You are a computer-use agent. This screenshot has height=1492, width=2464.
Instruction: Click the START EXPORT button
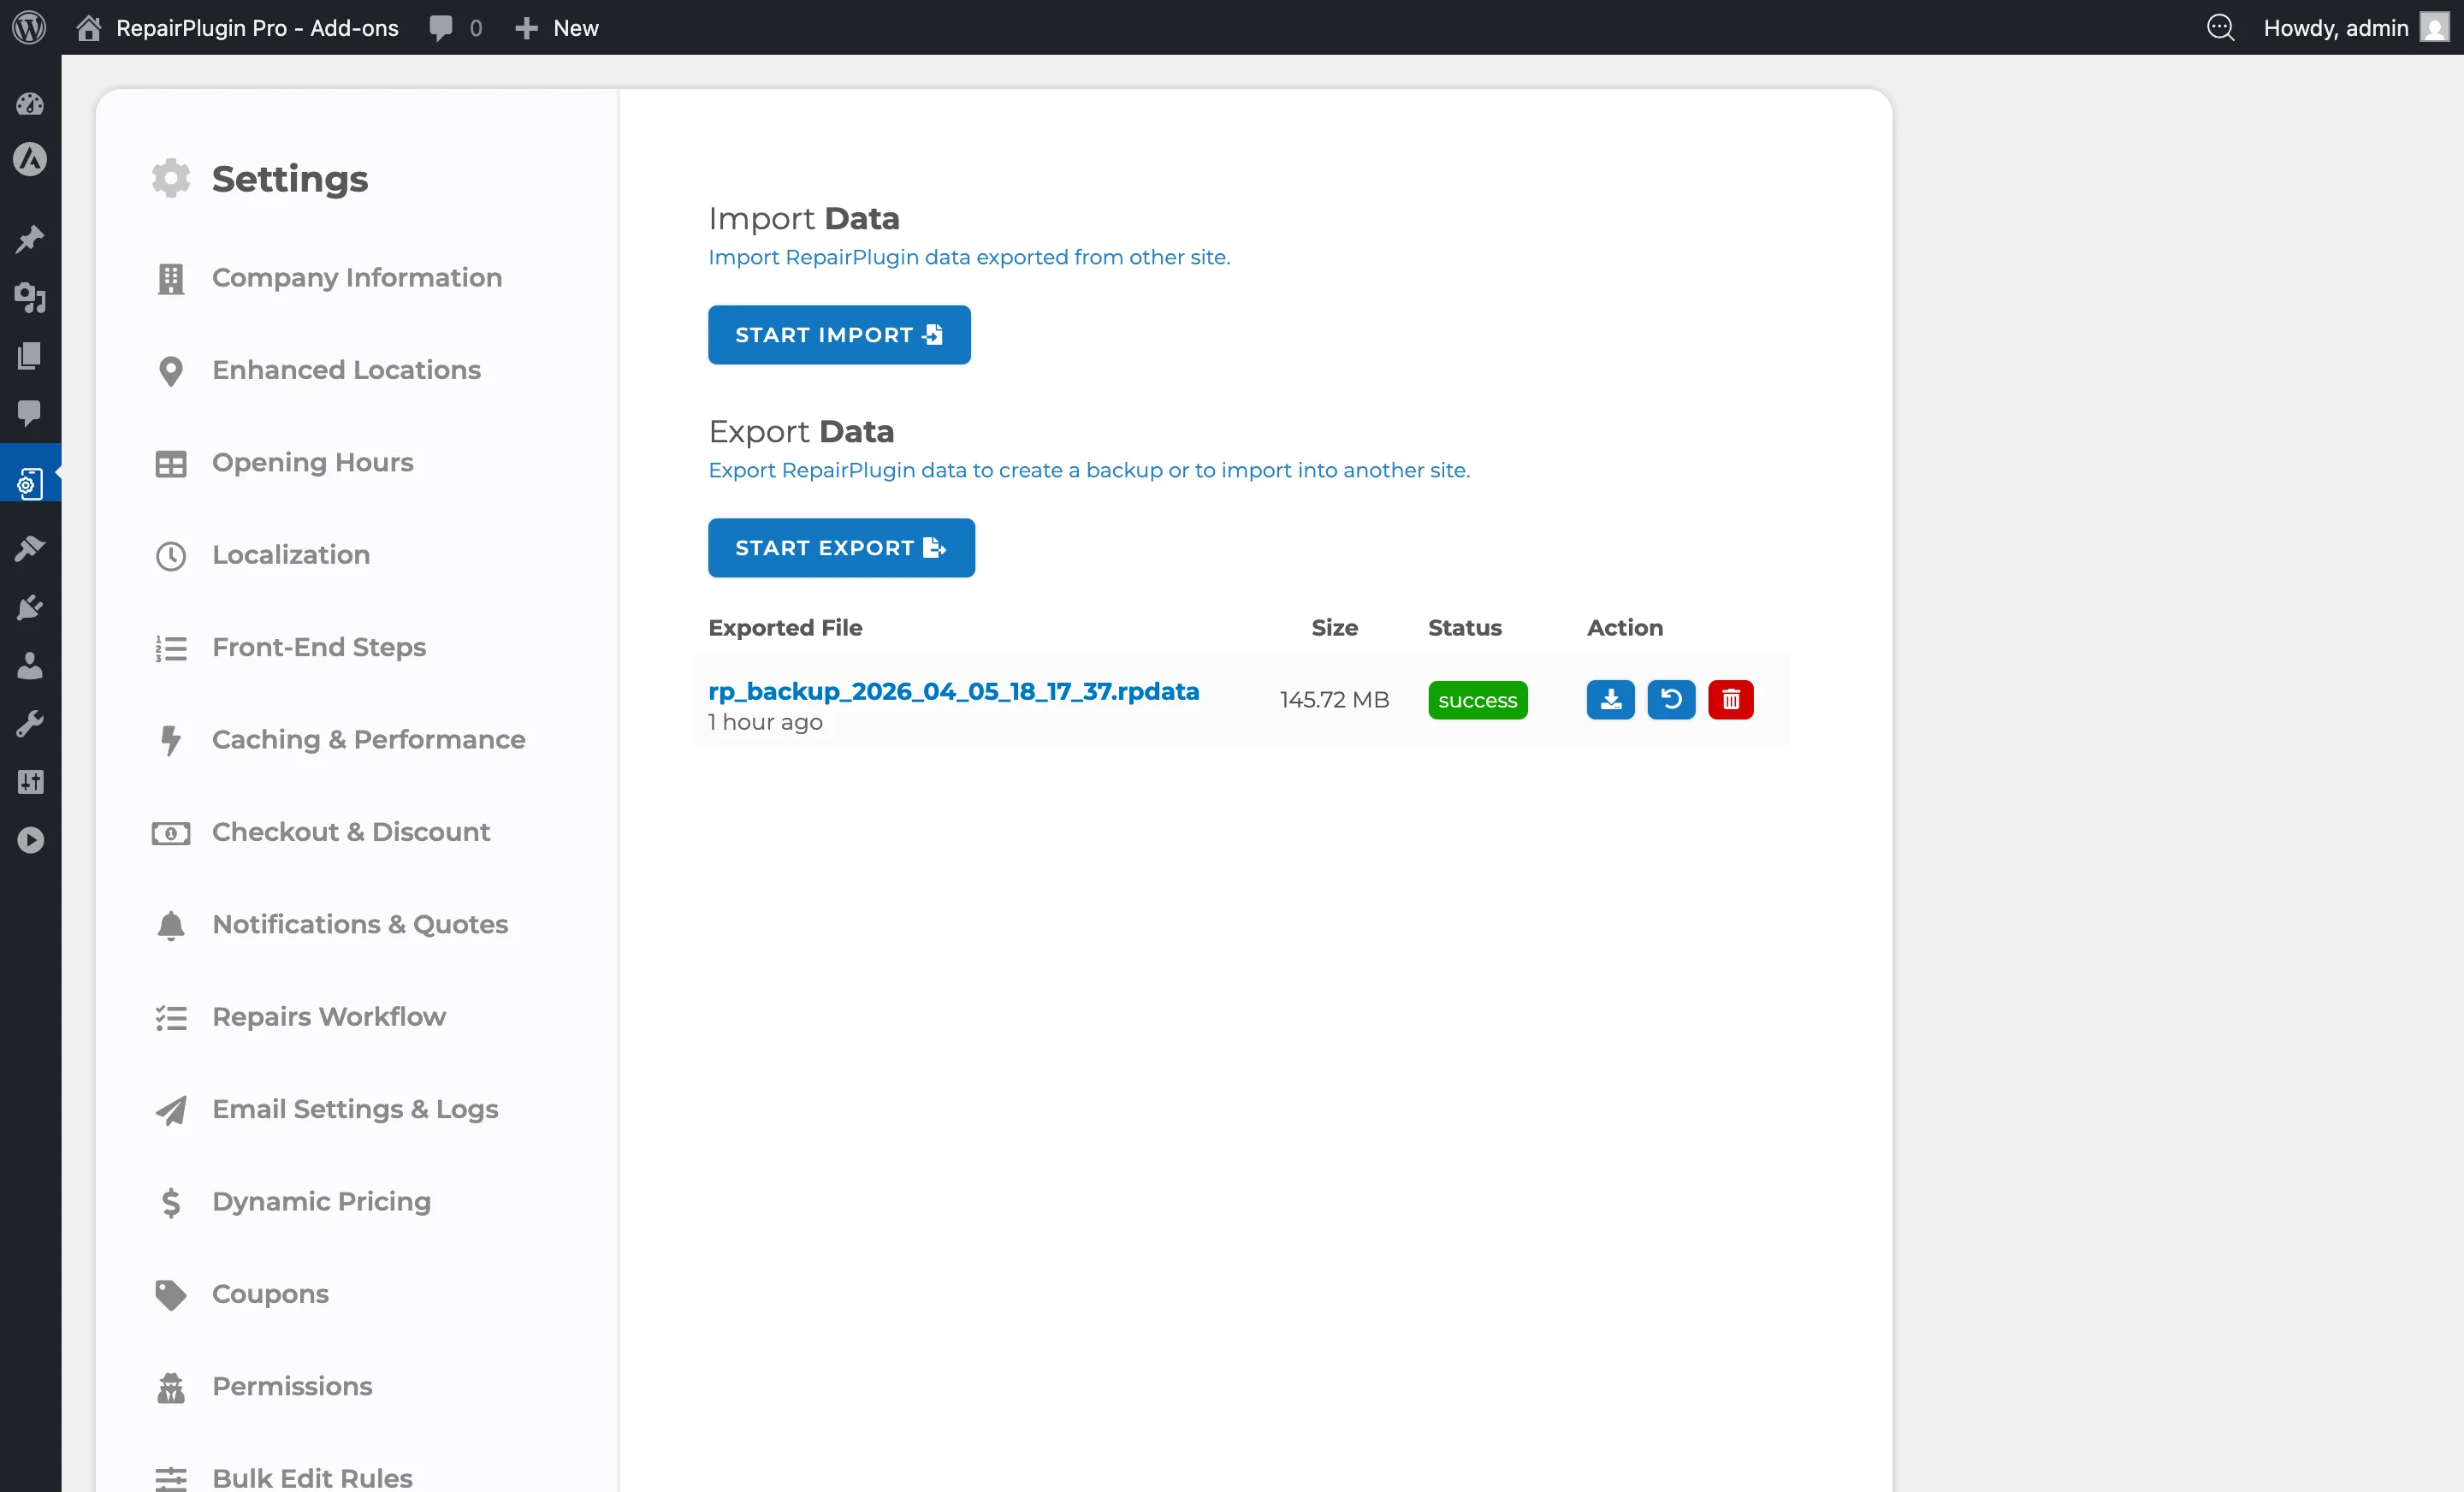click(x=841, y=547)
